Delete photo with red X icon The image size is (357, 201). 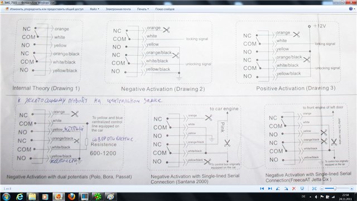coord(294,189)
